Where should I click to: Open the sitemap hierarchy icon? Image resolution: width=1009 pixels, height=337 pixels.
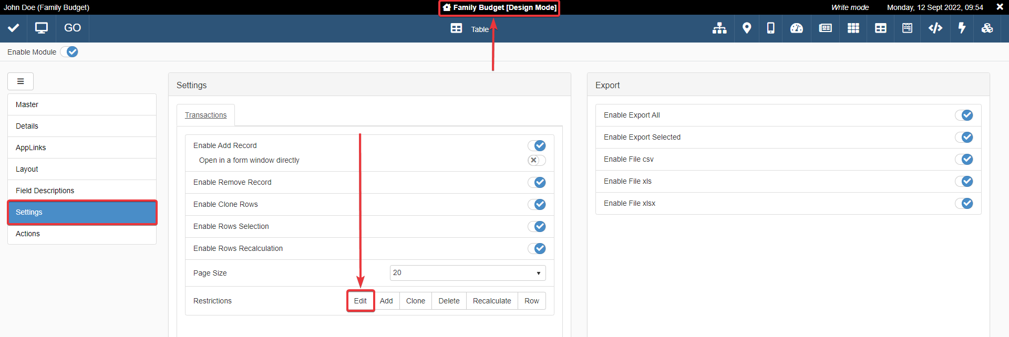(719, 28)
